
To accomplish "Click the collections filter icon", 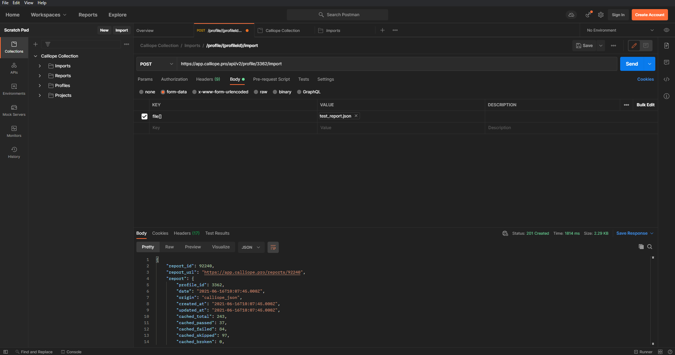I will point(48,44).
